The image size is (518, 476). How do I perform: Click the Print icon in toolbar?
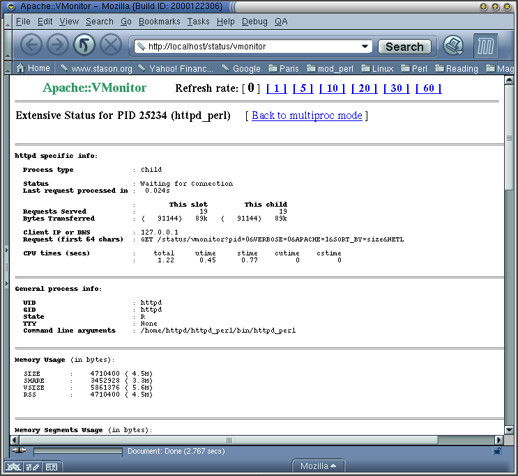(x=454, y=46)
